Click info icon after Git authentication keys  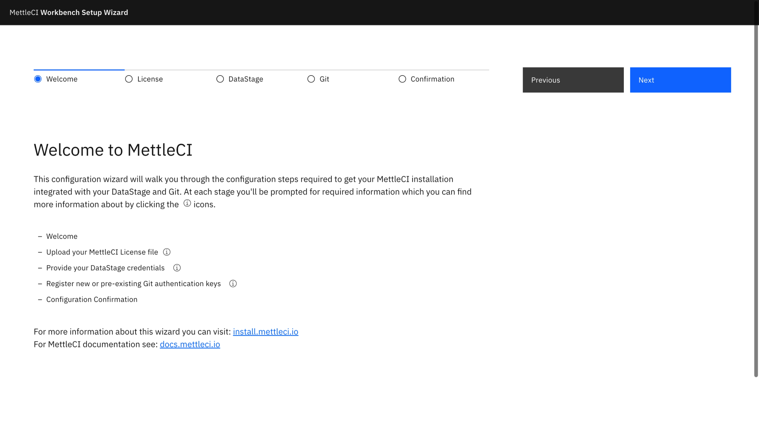click(233, 284)
